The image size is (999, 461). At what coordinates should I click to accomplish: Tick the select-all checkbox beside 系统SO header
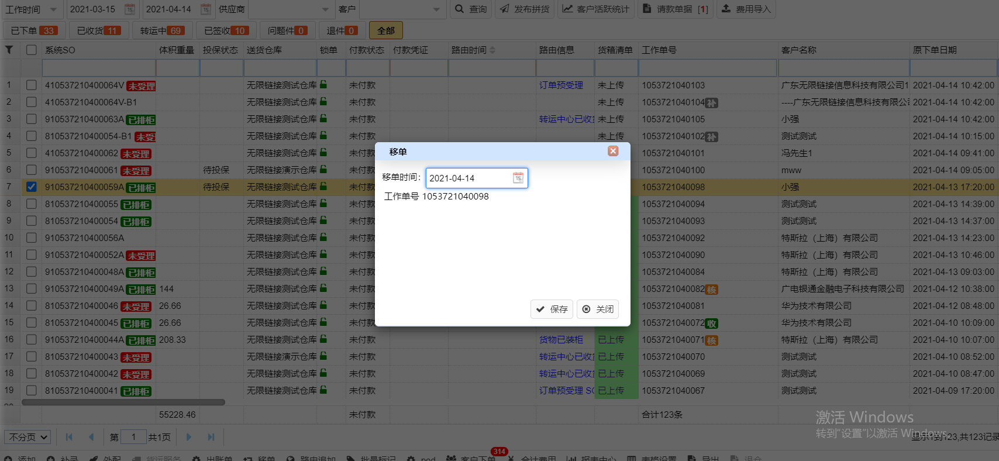[x=32, y=50]
